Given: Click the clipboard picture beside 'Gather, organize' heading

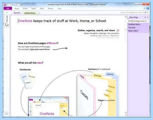Looking at the screenshot, I should [x=118, y=30].
